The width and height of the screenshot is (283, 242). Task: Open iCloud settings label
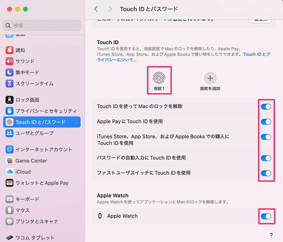tap(23, 172)
